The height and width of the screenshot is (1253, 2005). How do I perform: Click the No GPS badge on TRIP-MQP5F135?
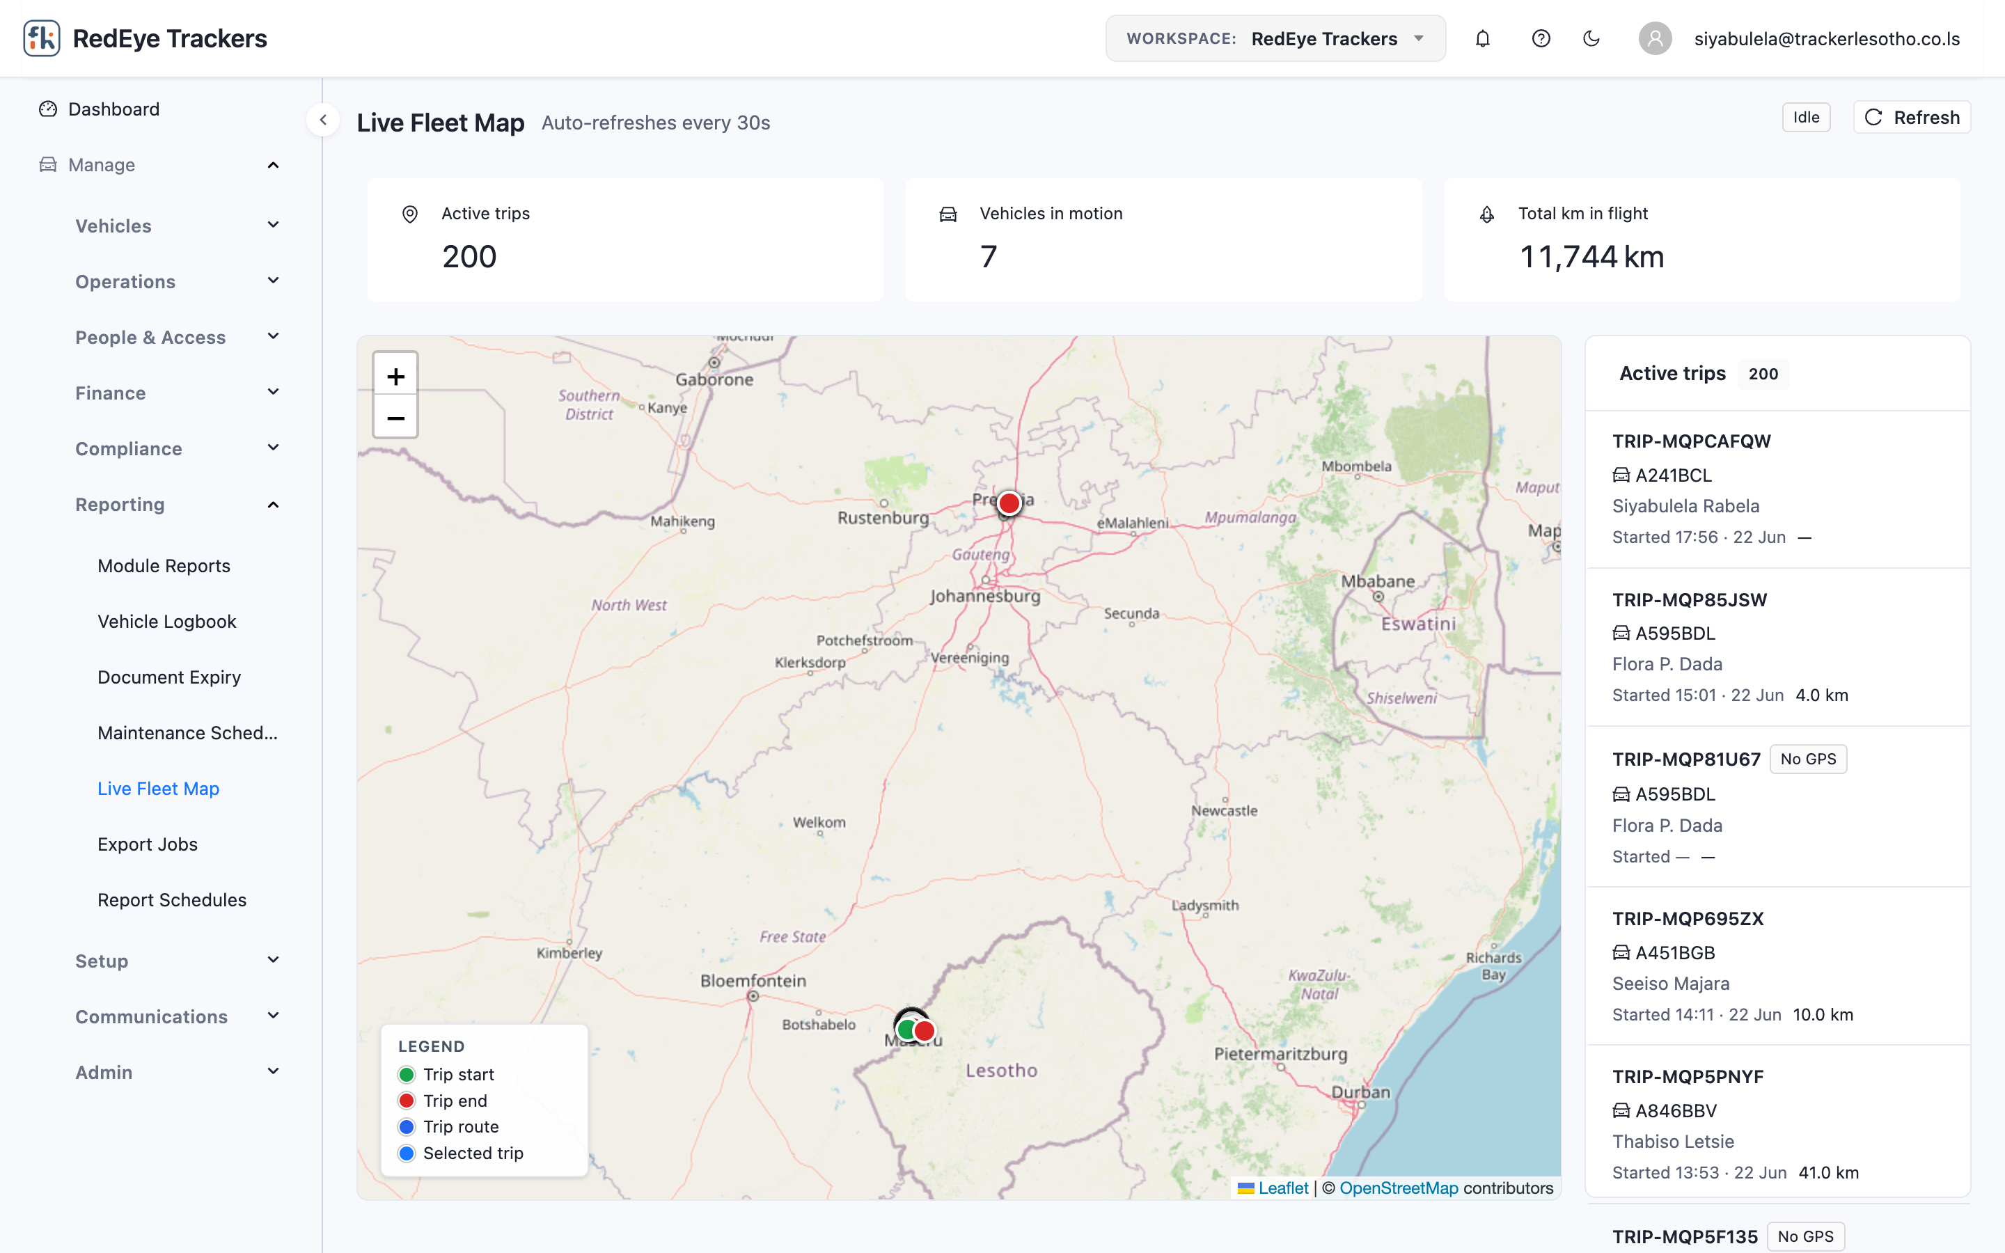[x=1805, y=1236]
